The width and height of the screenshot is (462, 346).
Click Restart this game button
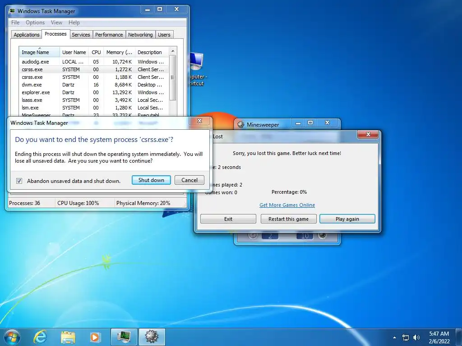pyautogui.click(x=288, y=219)
